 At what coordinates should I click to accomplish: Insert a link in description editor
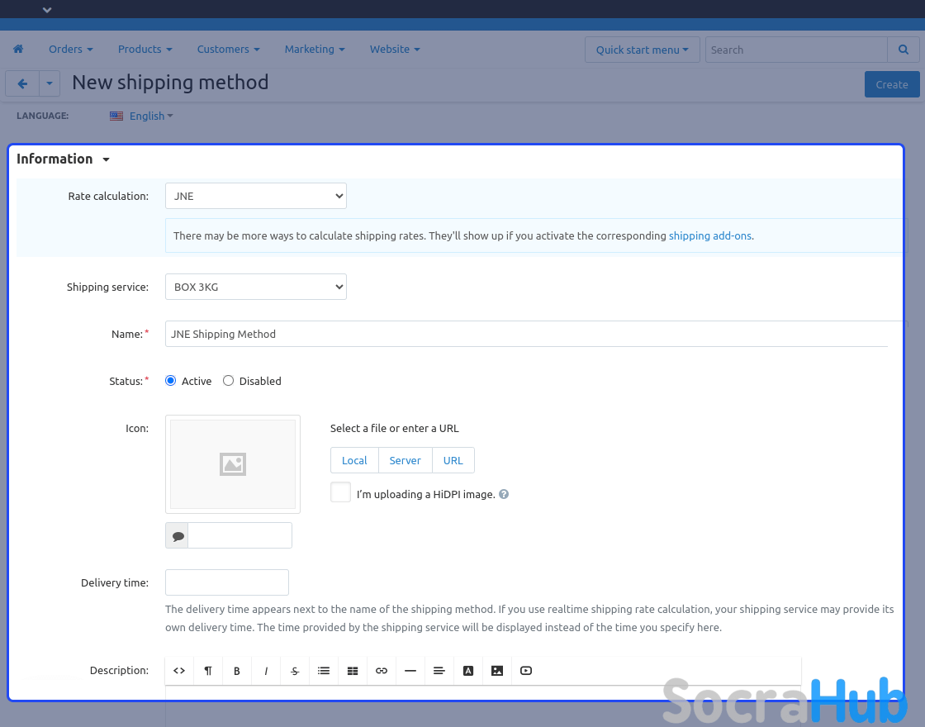point(382,671)
